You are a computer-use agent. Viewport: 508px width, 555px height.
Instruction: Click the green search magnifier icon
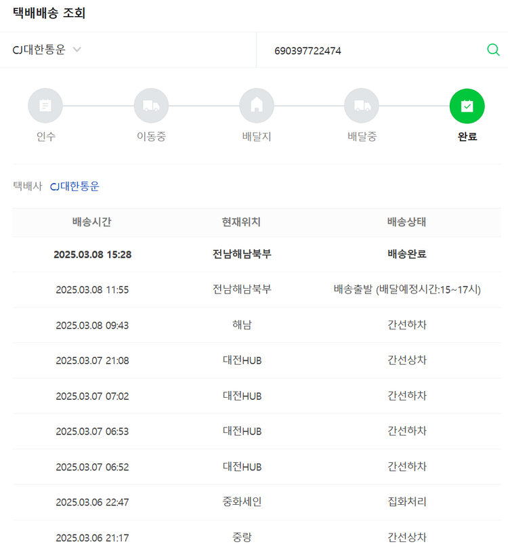(493, 49)
